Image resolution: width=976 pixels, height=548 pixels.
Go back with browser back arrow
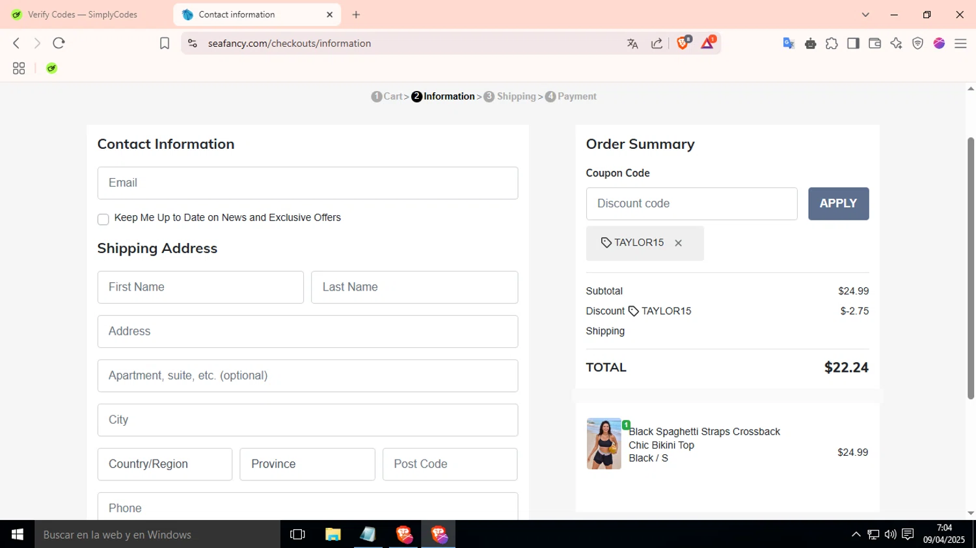(16, 43)
